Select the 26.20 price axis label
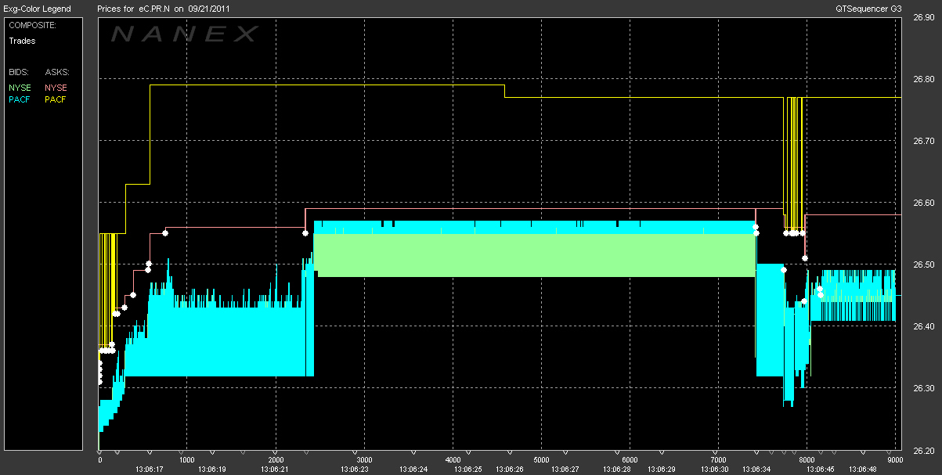Image resolution: width=942 pixels, height=475 pixels. [x=922, y=451]
